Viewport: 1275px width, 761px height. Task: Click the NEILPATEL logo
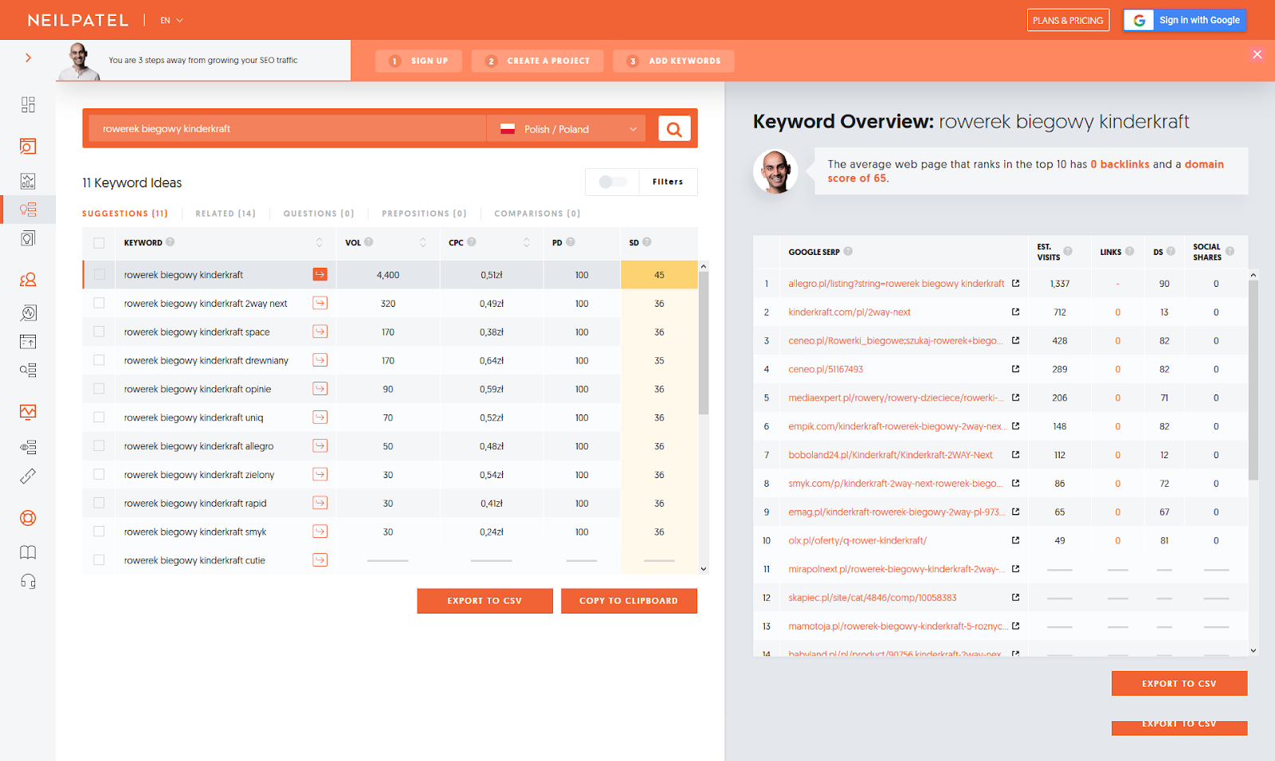pyautogui.click(x=78, y=21)
